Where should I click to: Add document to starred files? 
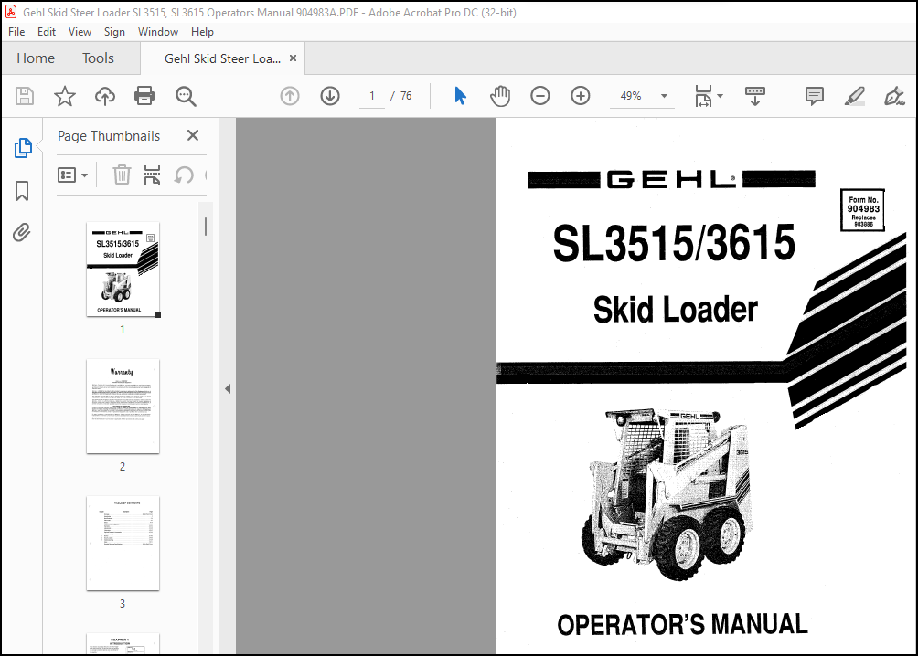tap(64, 96)
